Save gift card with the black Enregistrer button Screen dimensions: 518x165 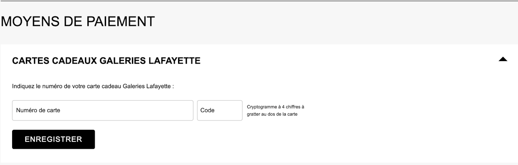(53, 140)
